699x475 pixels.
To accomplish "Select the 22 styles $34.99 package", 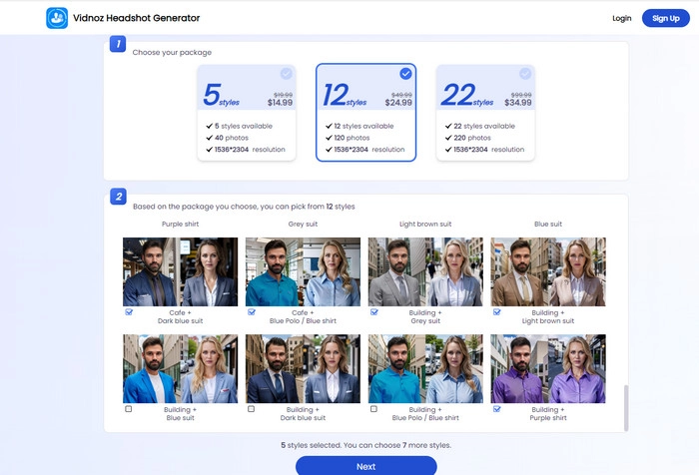I will point(485,112).
